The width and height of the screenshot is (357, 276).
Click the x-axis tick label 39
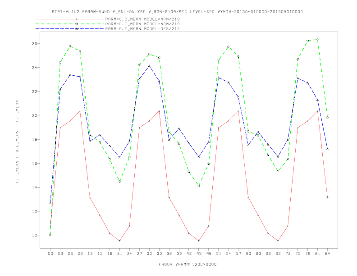[x=179, y=253]
